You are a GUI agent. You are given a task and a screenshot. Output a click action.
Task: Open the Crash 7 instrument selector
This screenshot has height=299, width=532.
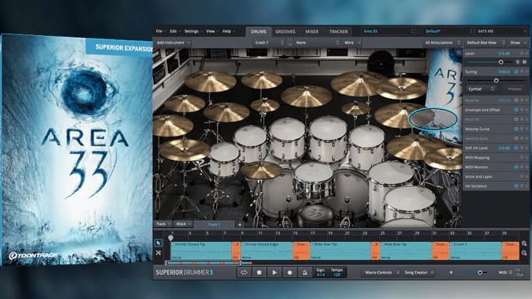tap(269, 43)
